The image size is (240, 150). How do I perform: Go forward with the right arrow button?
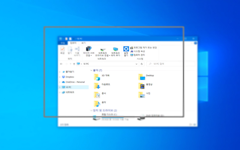[66, 64]
